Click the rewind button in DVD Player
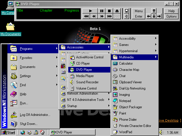Image resolution: width=182 pixels, height=136 pixels. point(94,16)
